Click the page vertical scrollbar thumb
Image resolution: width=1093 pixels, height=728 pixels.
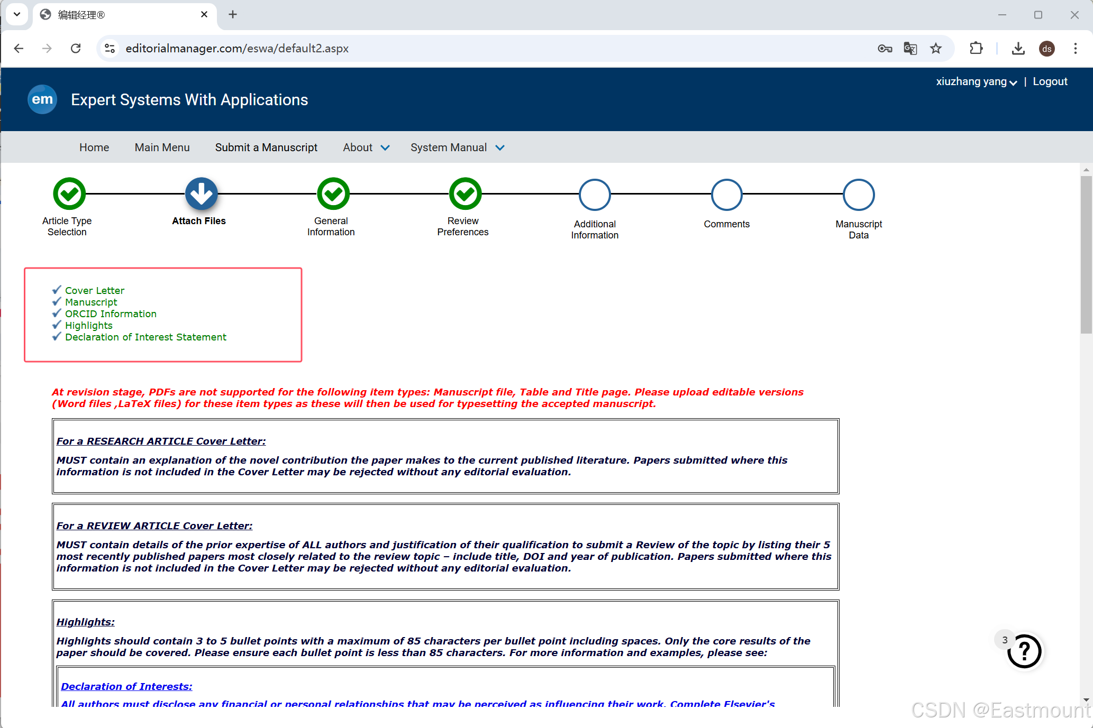click(1086, 254)
